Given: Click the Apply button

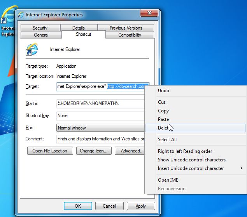Looking at the screenshot, I should (141, 206).
